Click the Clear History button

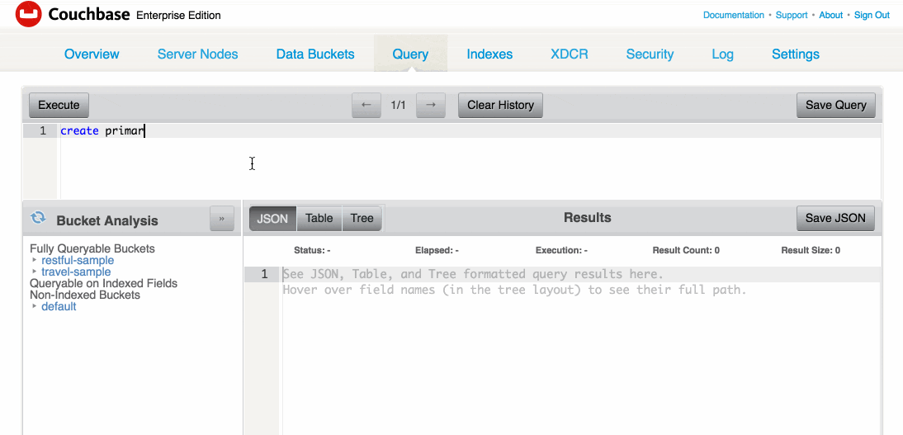point(500,105)
